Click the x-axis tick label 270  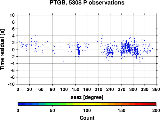122,89
